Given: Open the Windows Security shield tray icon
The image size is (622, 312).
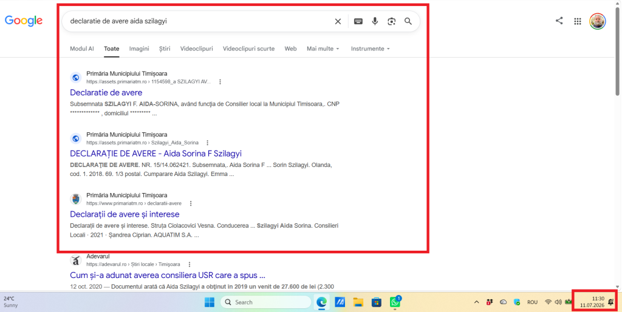Looking at the screenshot, I should tap(517, 302).
